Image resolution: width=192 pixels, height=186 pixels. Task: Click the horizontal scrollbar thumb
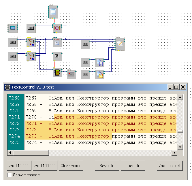coord(31,153)
